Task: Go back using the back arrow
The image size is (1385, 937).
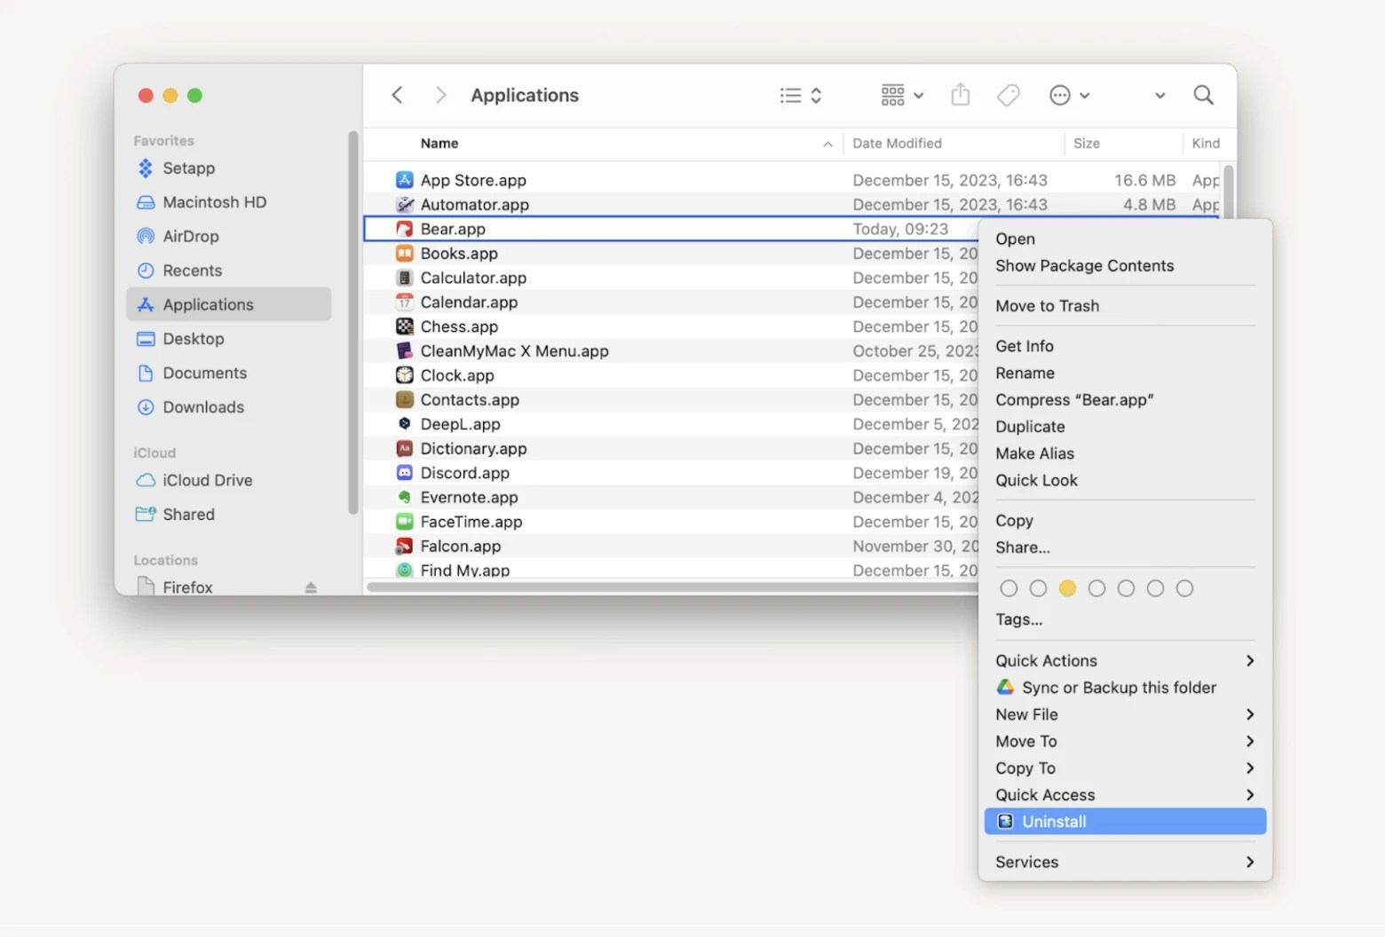Action: pos(397,95)
